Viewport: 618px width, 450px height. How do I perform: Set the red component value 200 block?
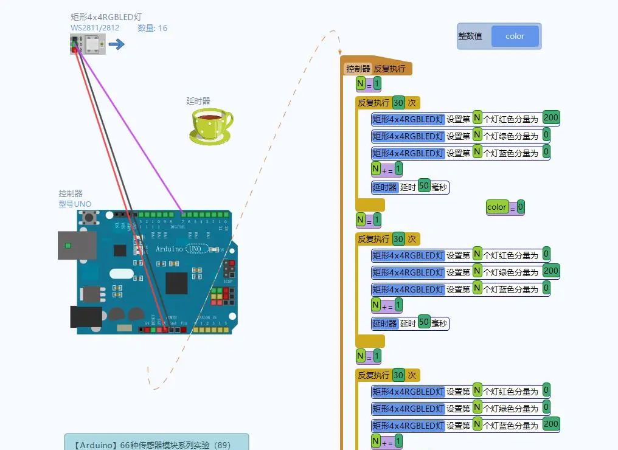[550, 117]
